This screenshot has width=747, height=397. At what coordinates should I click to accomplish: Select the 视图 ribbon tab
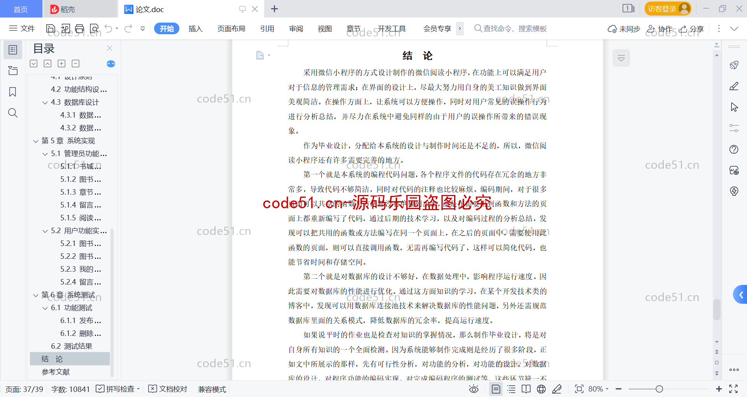325,28
